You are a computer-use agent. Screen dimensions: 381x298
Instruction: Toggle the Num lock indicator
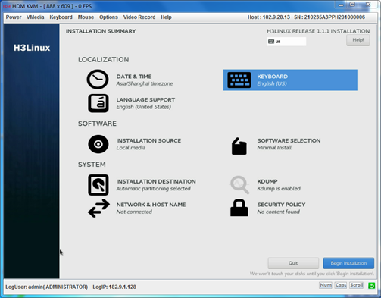coord(326,285)
